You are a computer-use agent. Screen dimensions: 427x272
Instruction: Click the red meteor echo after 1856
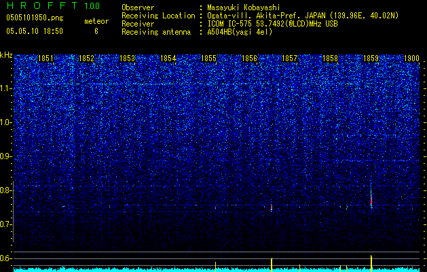coord(272,207)
